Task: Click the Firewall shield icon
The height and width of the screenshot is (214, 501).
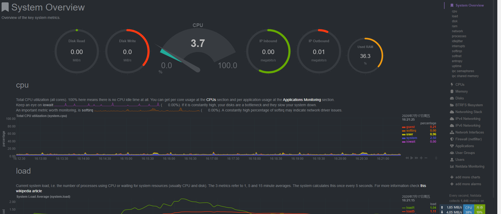Action: (452, 139)
